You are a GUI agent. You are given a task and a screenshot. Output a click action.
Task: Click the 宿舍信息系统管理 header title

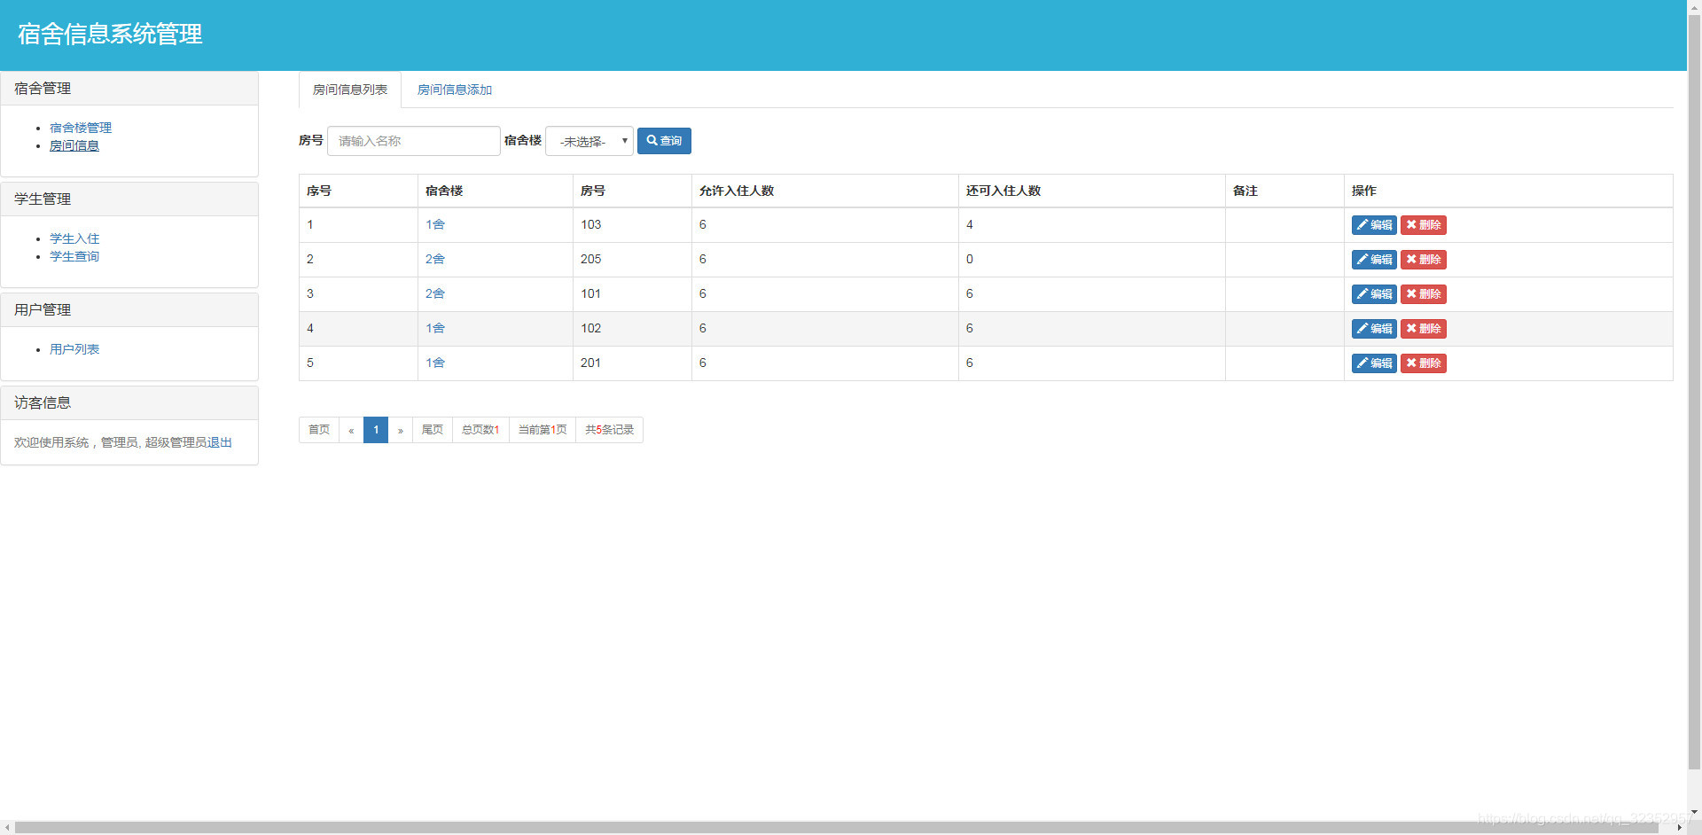click(110, 34)
